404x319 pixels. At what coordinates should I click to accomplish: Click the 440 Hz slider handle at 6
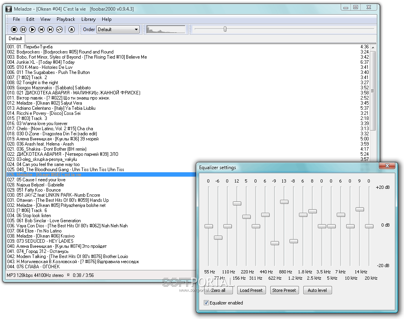pos(266,215)
